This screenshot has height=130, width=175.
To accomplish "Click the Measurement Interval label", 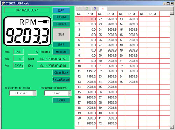I will tap(17, 88).
